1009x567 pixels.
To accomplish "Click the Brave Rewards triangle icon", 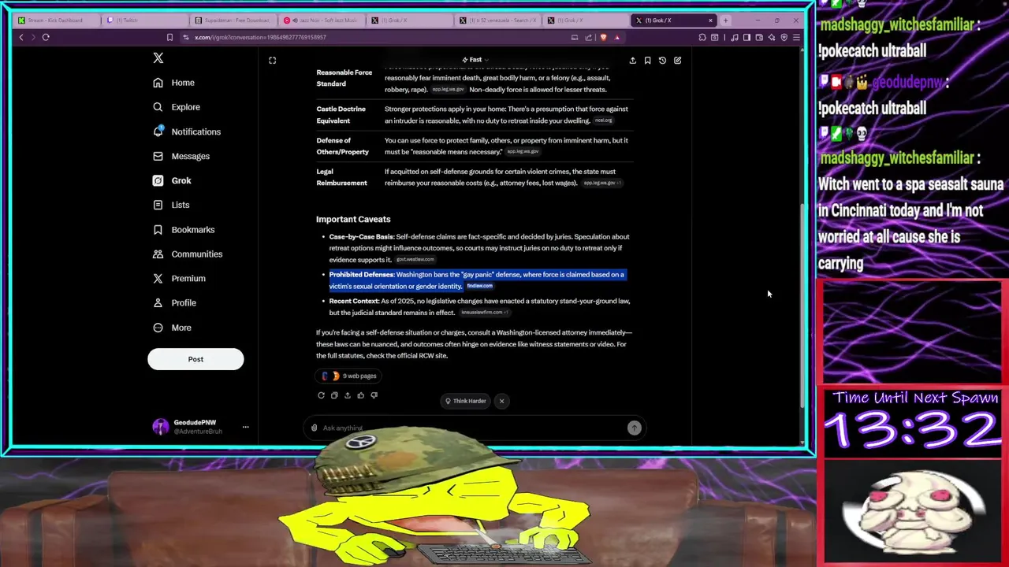I will pos(617,37).
